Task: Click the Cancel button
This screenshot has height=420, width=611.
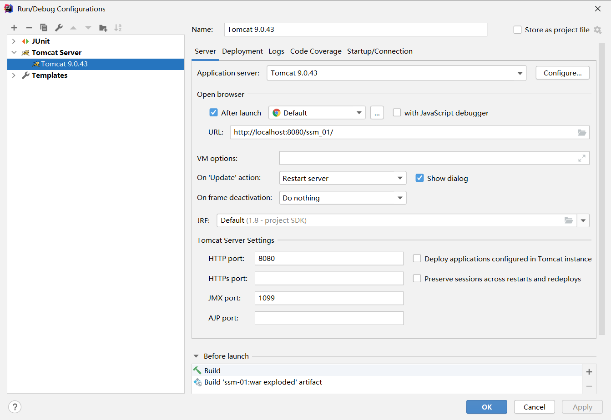Action: coord(535,407)
